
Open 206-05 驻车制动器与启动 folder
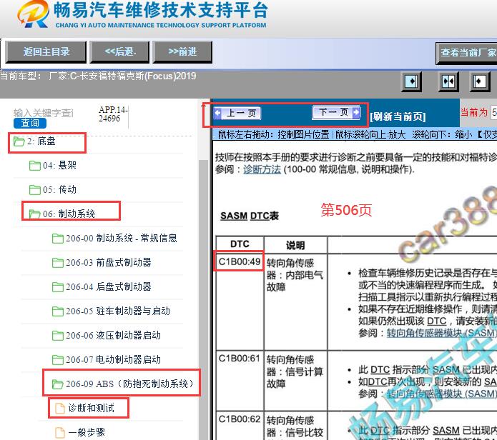118,311
